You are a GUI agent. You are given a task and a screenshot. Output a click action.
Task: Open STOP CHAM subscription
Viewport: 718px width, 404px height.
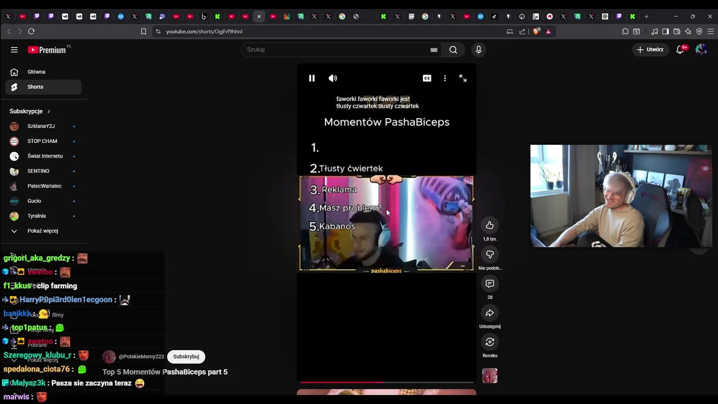43,141
